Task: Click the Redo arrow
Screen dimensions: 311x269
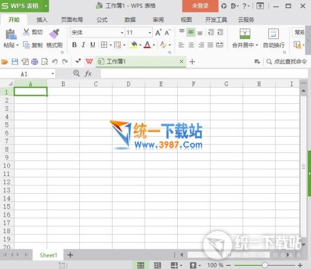Action: (65, 62)
